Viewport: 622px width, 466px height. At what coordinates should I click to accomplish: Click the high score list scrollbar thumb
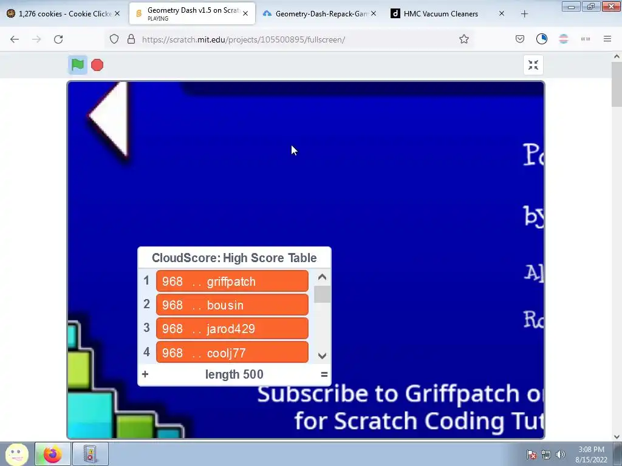(322, 294)
